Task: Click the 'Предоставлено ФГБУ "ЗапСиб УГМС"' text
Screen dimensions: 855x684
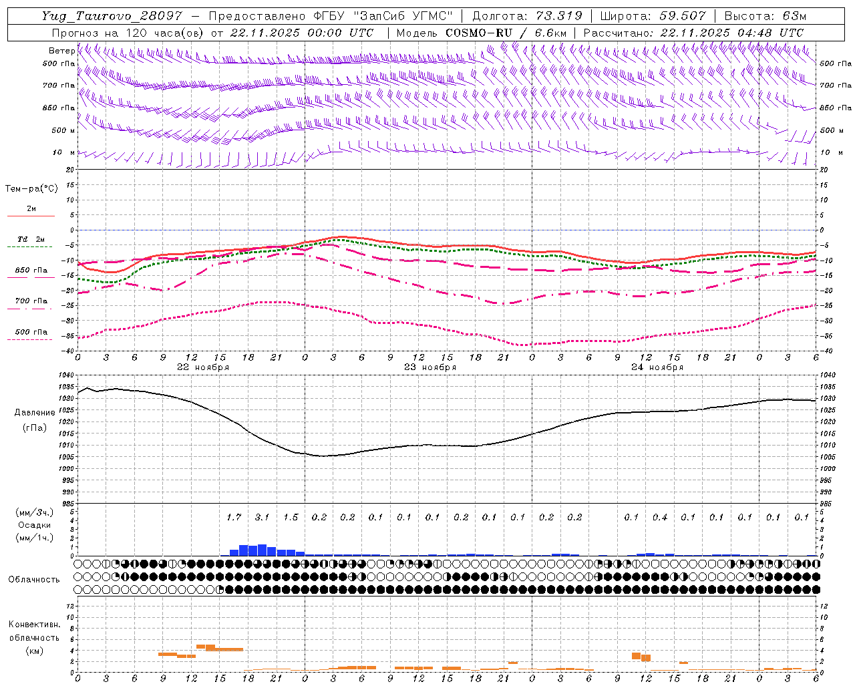Action: [331, 16]
